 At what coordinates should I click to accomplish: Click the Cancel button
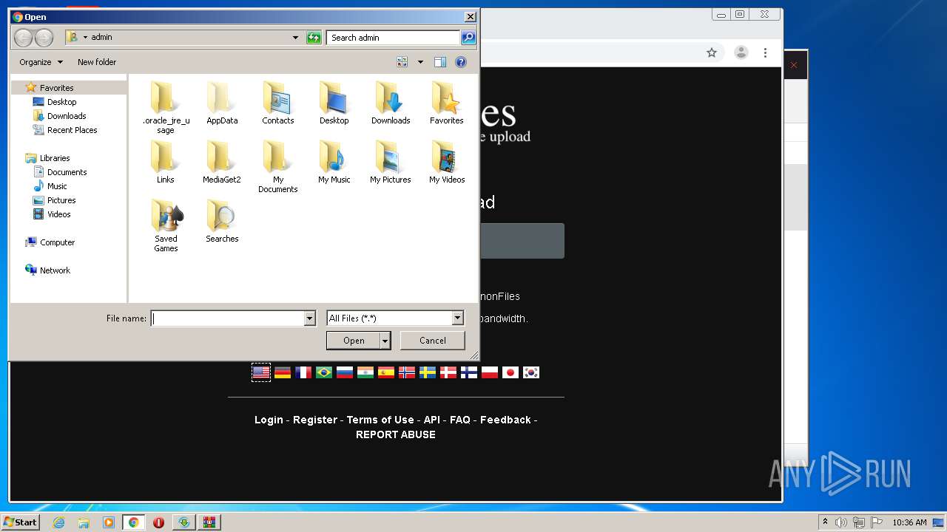tap(433, 341)
